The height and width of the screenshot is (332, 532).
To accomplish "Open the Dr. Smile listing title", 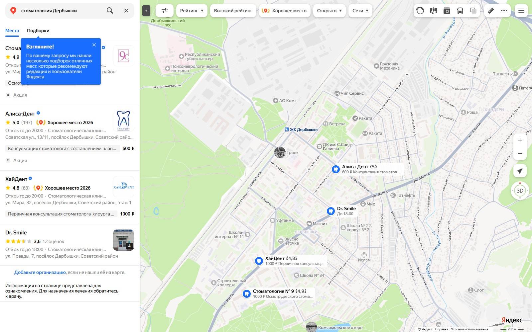I will [16, 232].
